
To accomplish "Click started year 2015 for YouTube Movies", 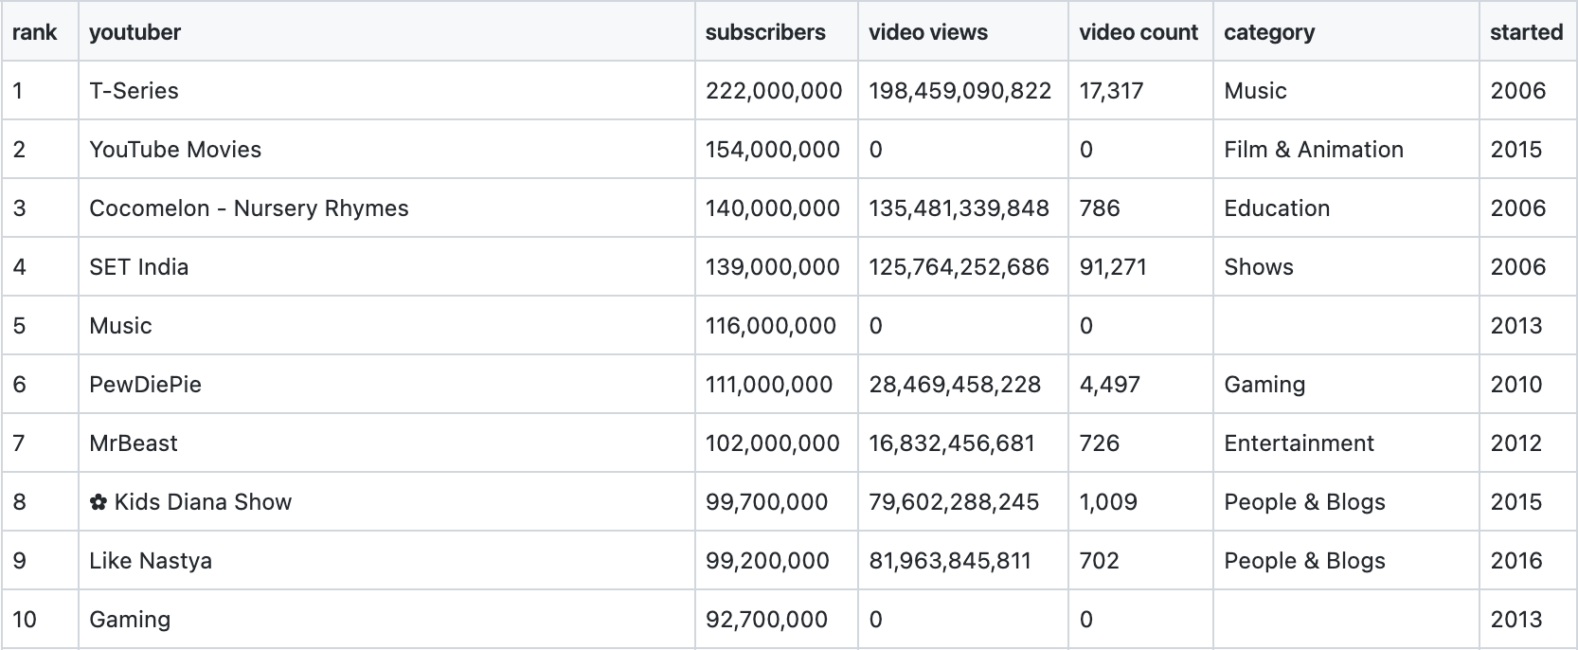I will [1516, 150].
